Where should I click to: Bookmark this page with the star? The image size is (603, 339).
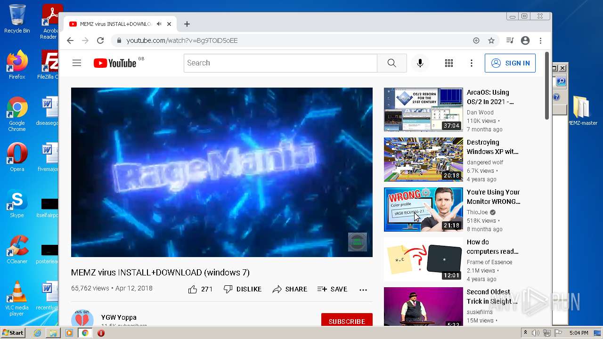pos(491,40)
